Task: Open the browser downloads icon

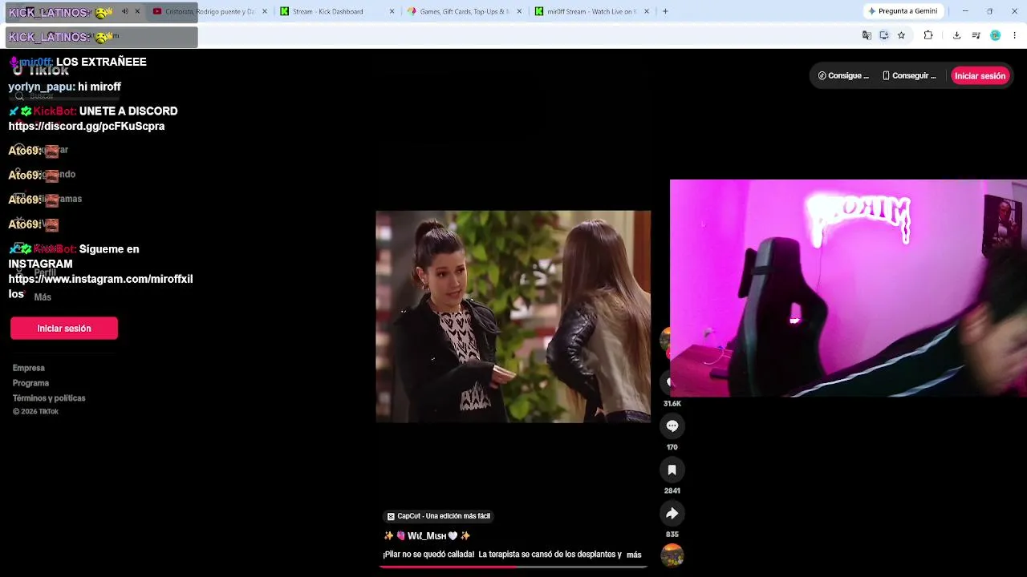Action: click(956, 35)
